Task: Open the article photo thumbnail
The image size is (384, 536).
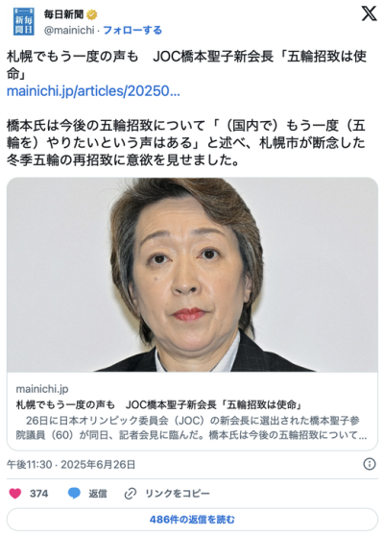Action: pos(192,275)
